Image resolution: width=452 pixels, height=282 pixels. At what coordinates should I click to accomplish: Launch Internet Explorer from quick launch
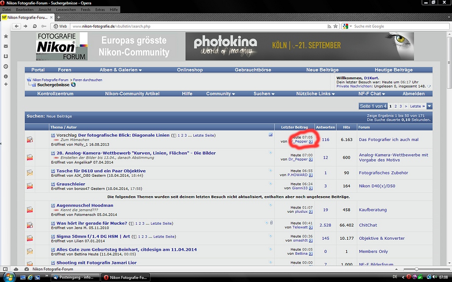[x=30, y=278]
